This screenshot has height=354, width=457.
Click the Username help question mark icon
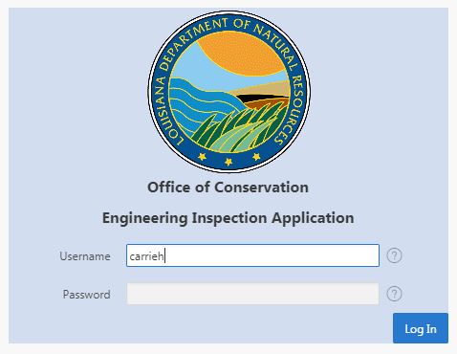[394, 255]
